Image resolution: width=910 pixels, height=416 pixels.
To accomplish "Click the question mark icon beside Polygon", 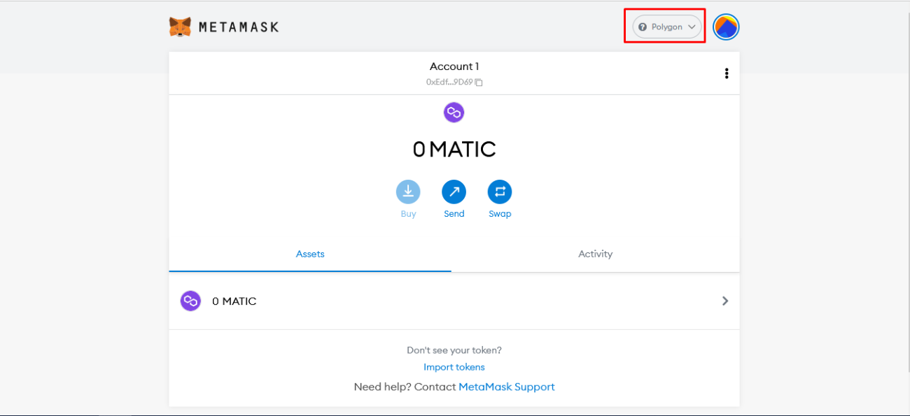I will [x=643, y=27].
